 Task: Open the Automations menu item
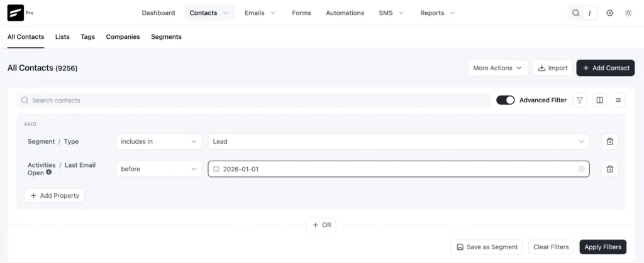pos(345,13)
